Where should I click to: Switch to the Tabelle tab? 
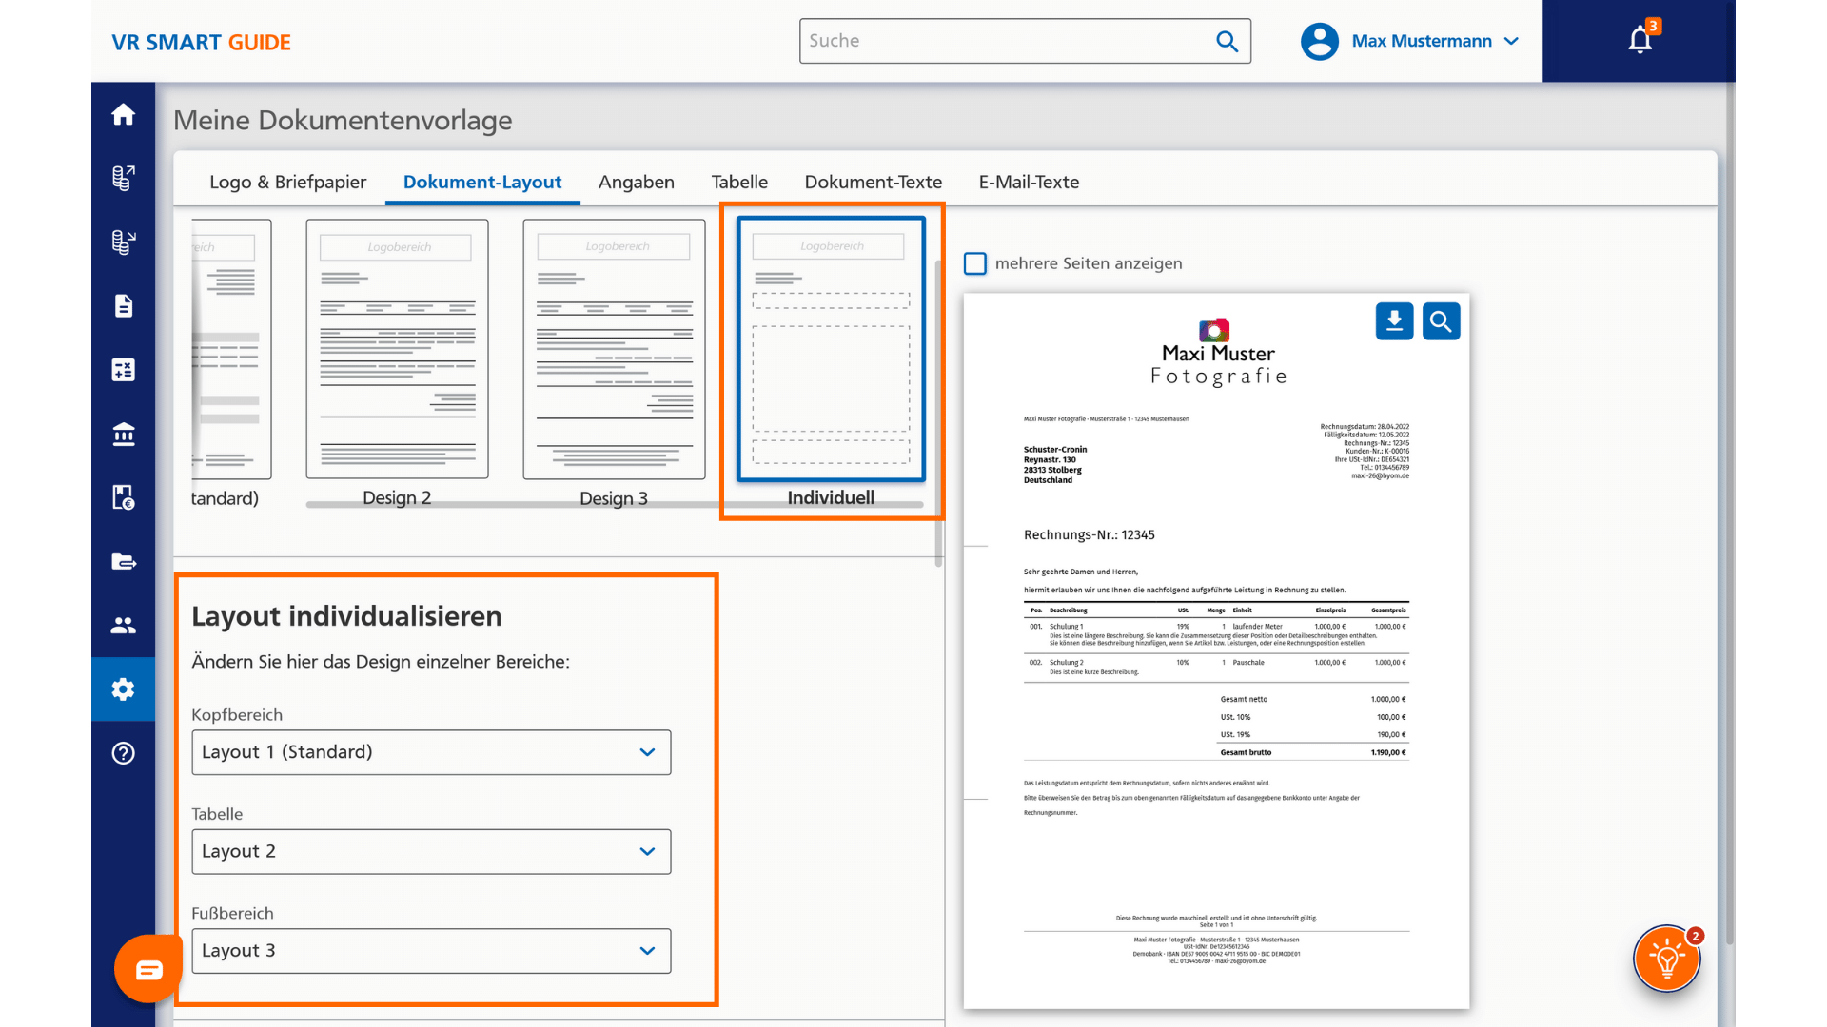[739, 182]
